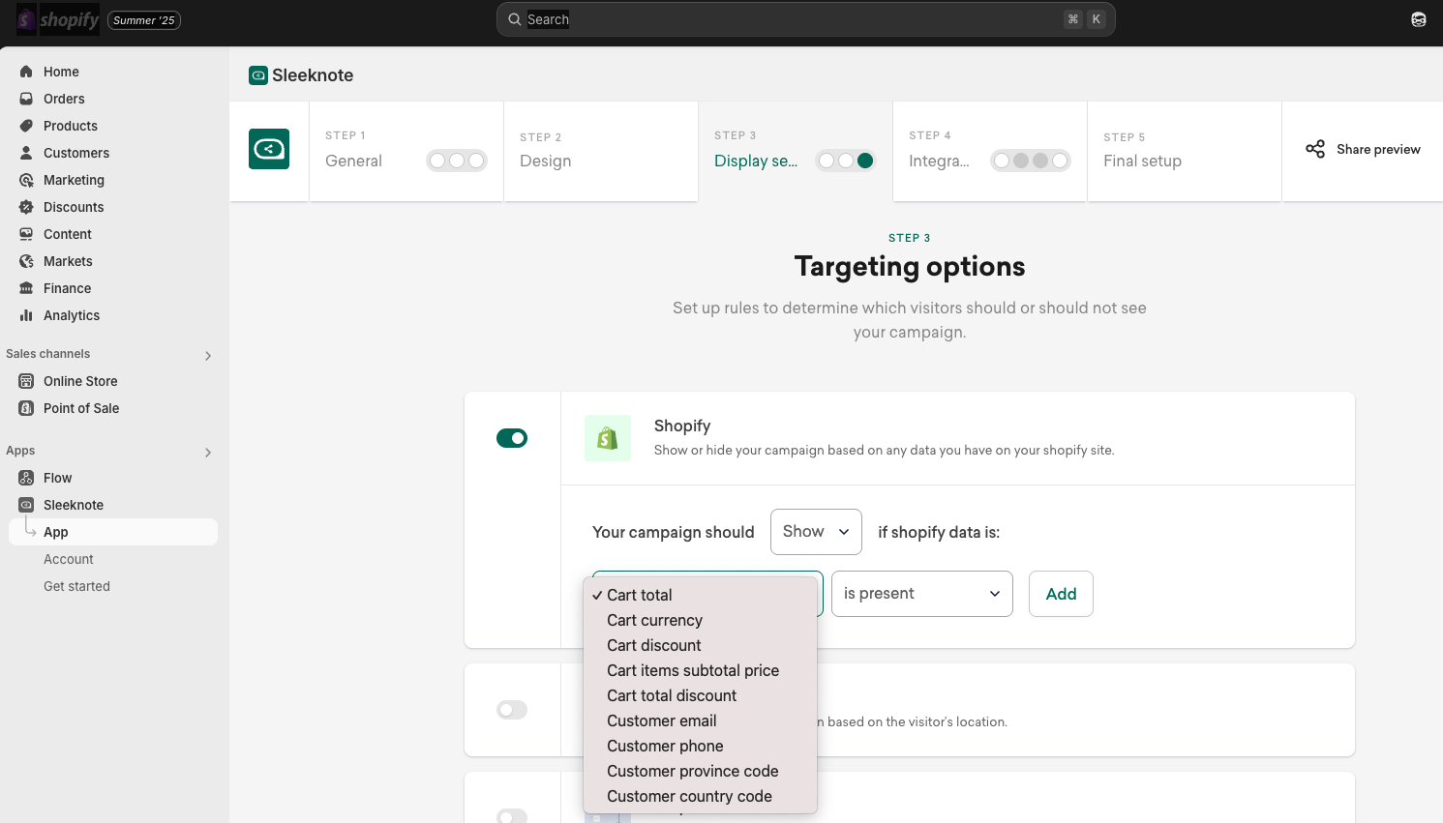Click the Discounts badge icon
1443x823 pixels.
tap(26, 207)
